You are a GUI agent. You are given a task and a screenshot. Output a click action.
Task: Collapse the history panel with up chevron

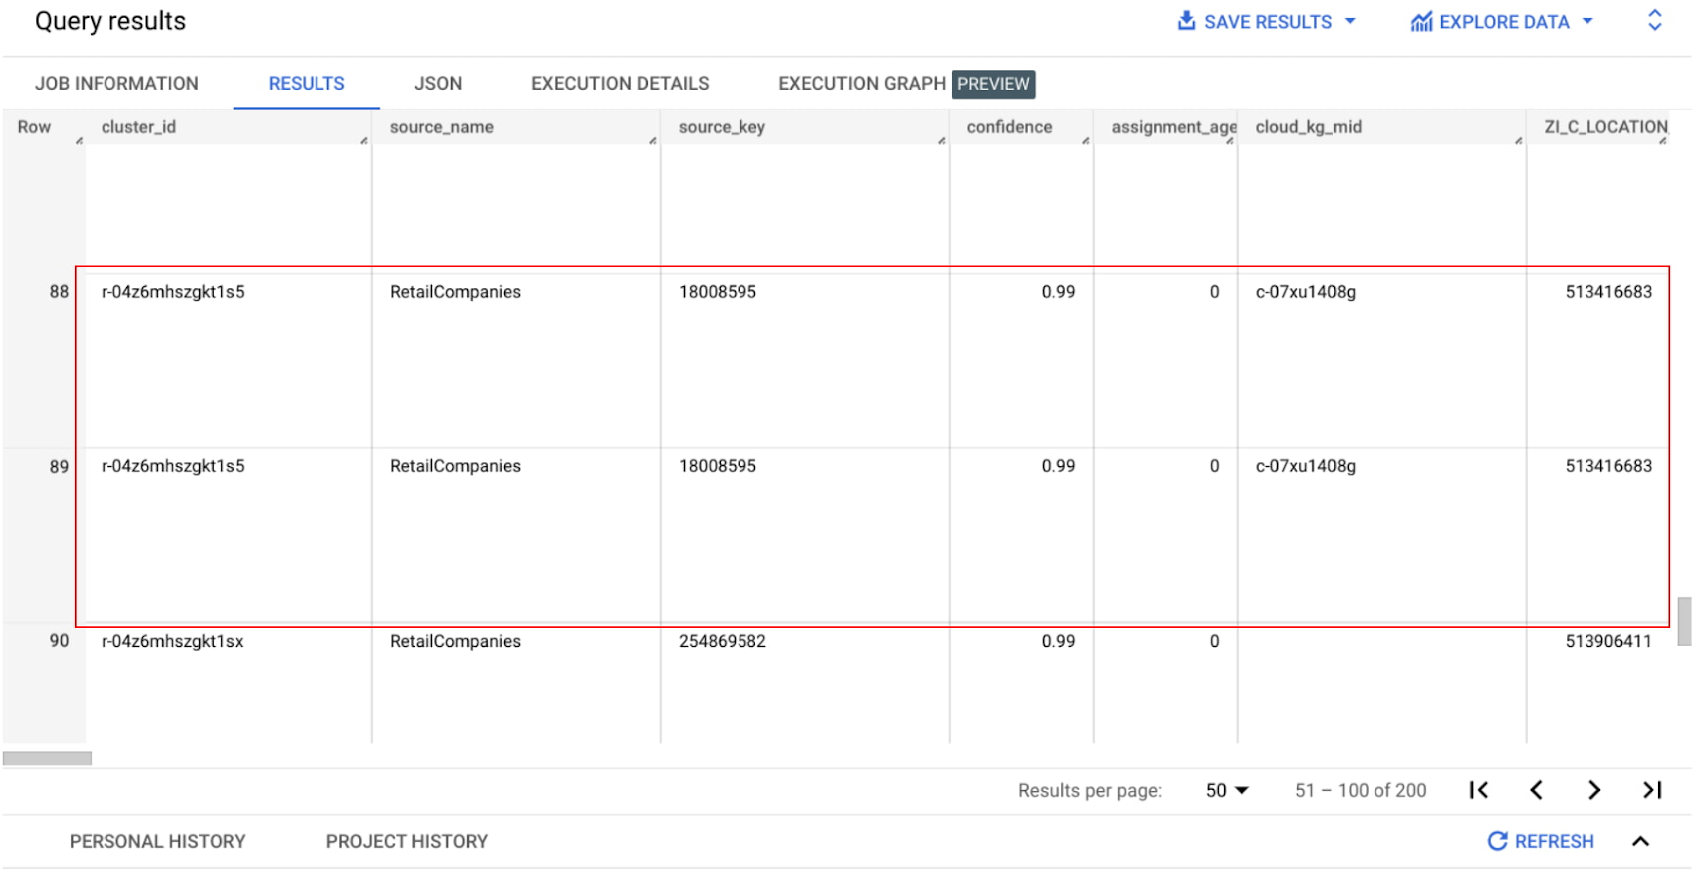click(1641, 841)
